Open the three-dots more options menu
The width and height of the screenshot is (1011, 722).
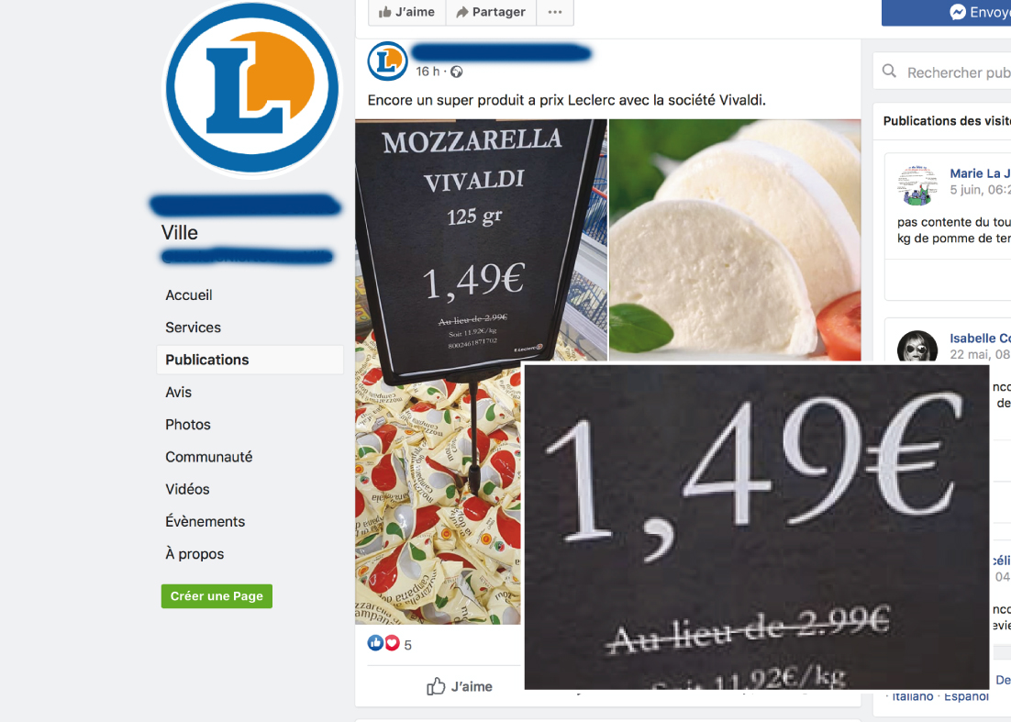pyautogui.click(x=555, y=12)
